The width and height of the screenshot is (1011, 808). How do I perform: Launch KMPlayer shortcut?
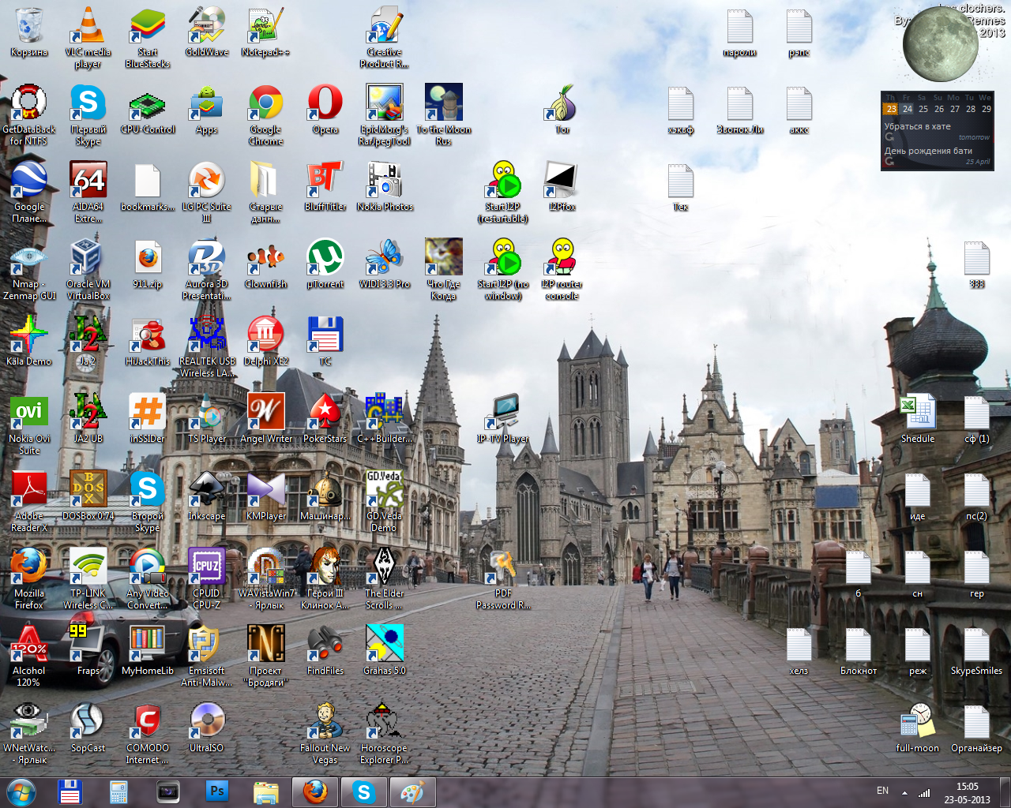pos(266,496)
